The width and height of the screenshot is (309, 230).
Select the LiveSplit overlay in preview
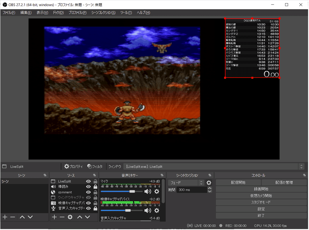253,48
